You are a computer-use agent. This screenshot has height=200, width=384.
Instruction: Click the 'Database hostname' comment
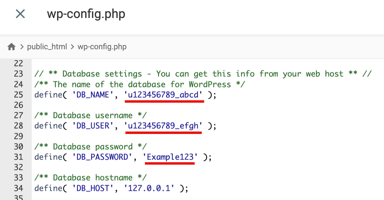point(91,178)
